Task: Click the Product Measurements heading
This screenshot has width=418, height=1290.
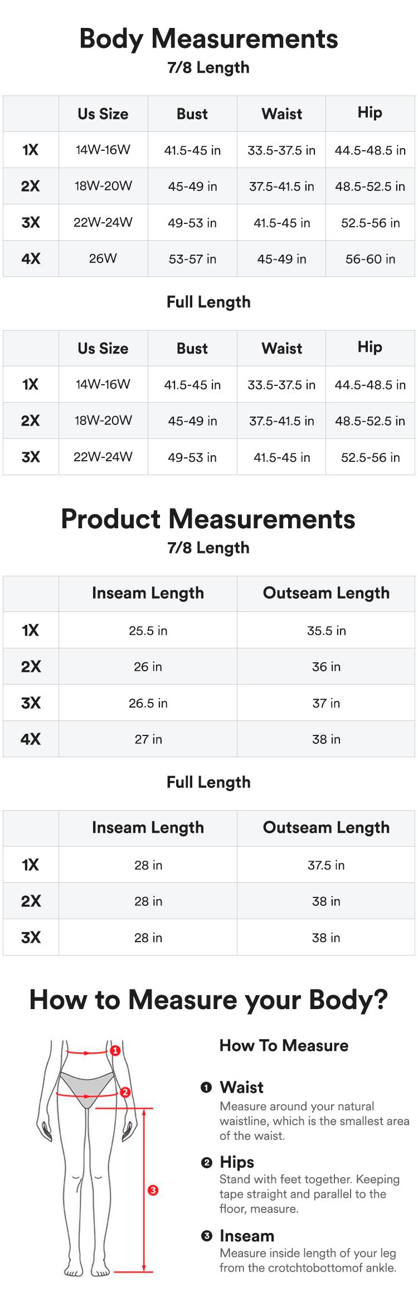Action: tap(208, 519)
